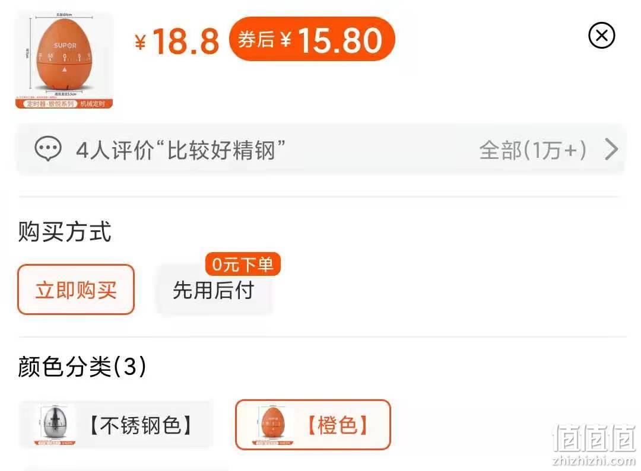Click the 值值值 watermark logo
Screen dimensions: 641x471
[594, 438]
